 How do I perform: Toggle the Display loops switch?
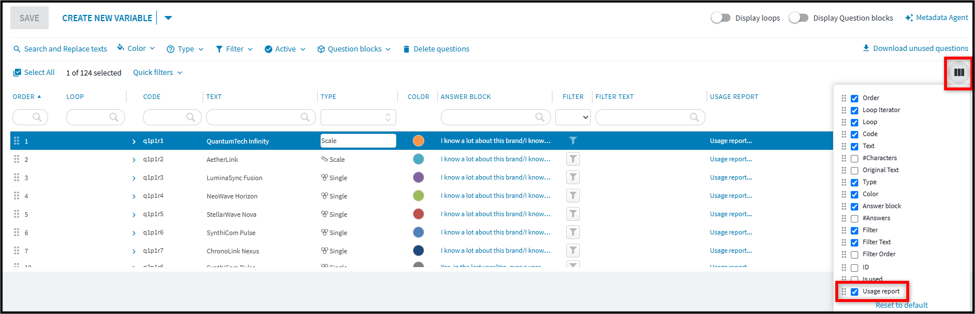[x=721, y=18]
